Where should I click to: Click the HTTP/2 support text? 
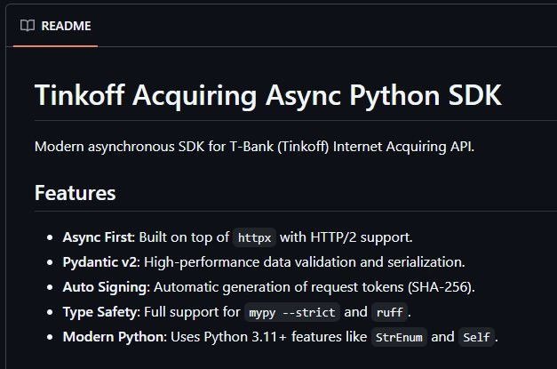click(x=362, y=237)
